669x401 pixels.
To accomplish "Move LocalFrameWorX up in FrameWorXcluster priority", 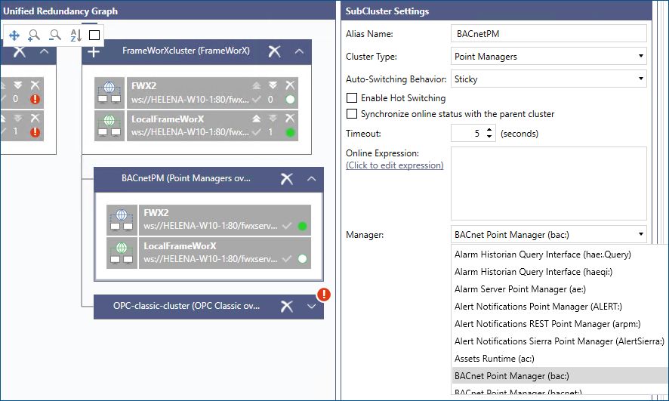I will pos(257,119).
